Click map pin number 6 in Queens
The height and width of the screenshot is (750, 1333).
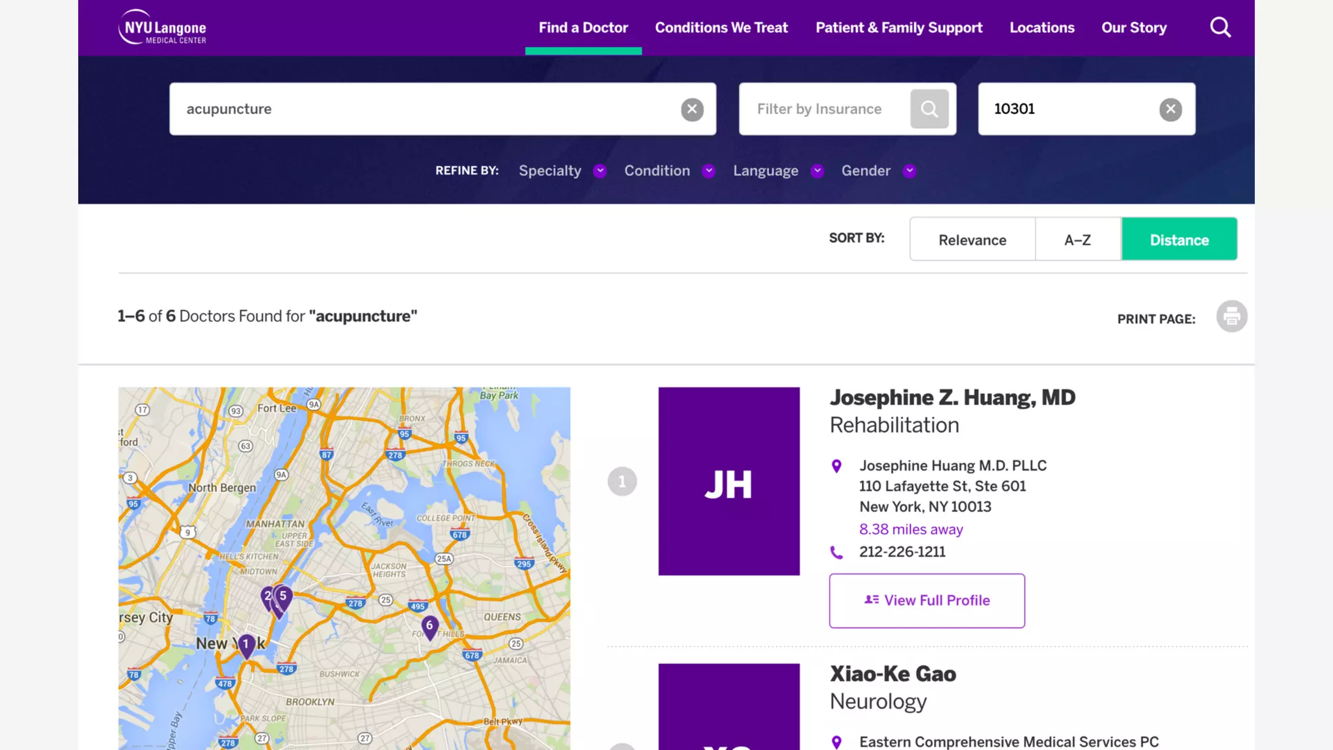click(430, 626)
